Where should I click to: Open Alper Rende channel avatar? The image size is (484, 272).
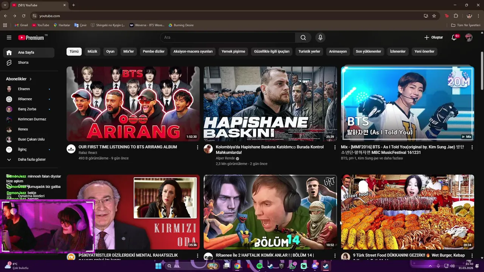208,149
